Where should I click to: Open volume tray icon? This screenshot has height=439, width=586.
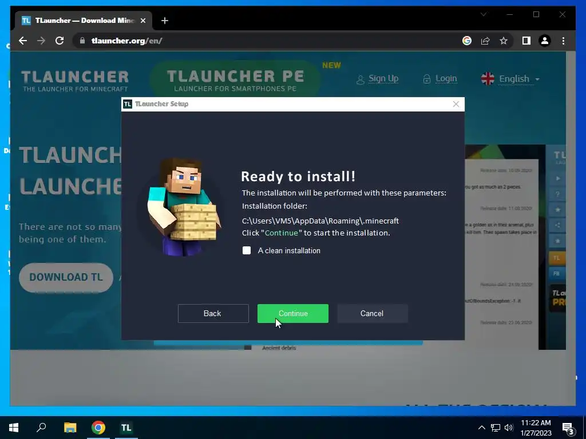509,428
